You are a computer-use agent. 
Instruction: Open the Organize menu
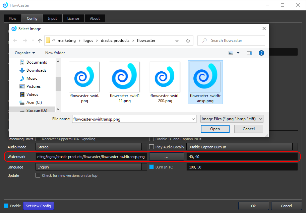pyautogui.click(x=25, y=53)
